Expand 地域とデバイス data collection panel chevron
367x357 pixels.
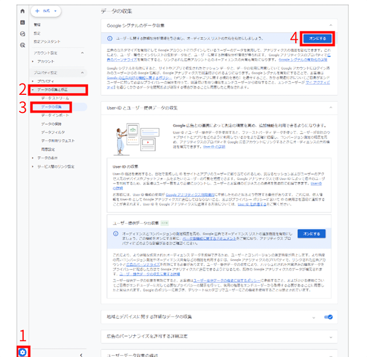click(x=314, y=318)
